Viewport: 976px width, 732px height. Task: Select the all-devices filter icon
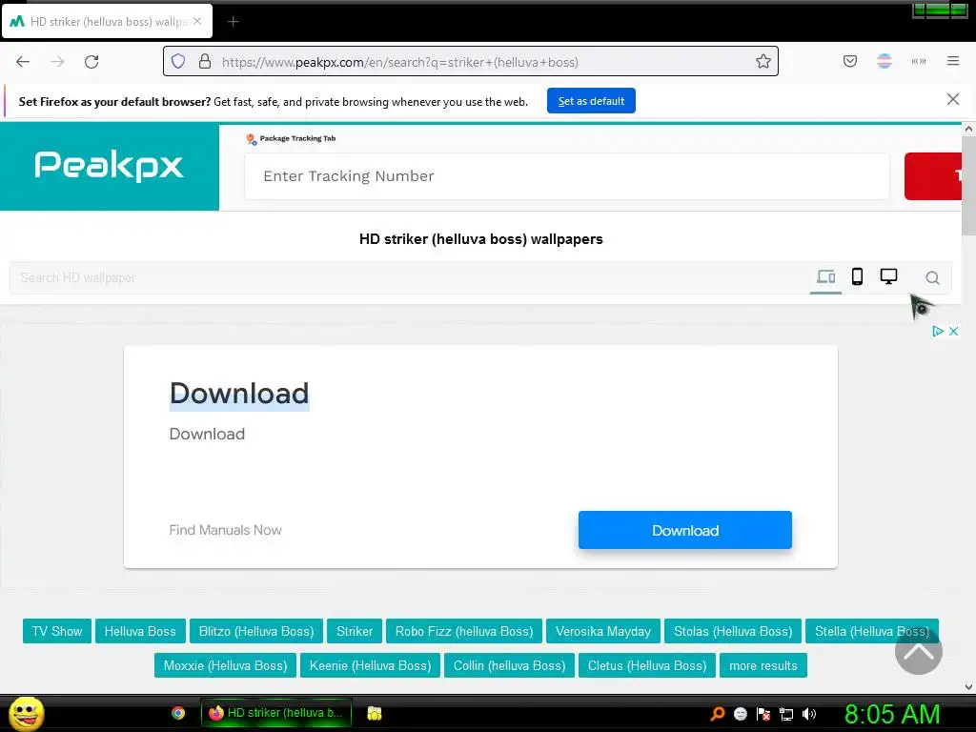coord(825,277)
